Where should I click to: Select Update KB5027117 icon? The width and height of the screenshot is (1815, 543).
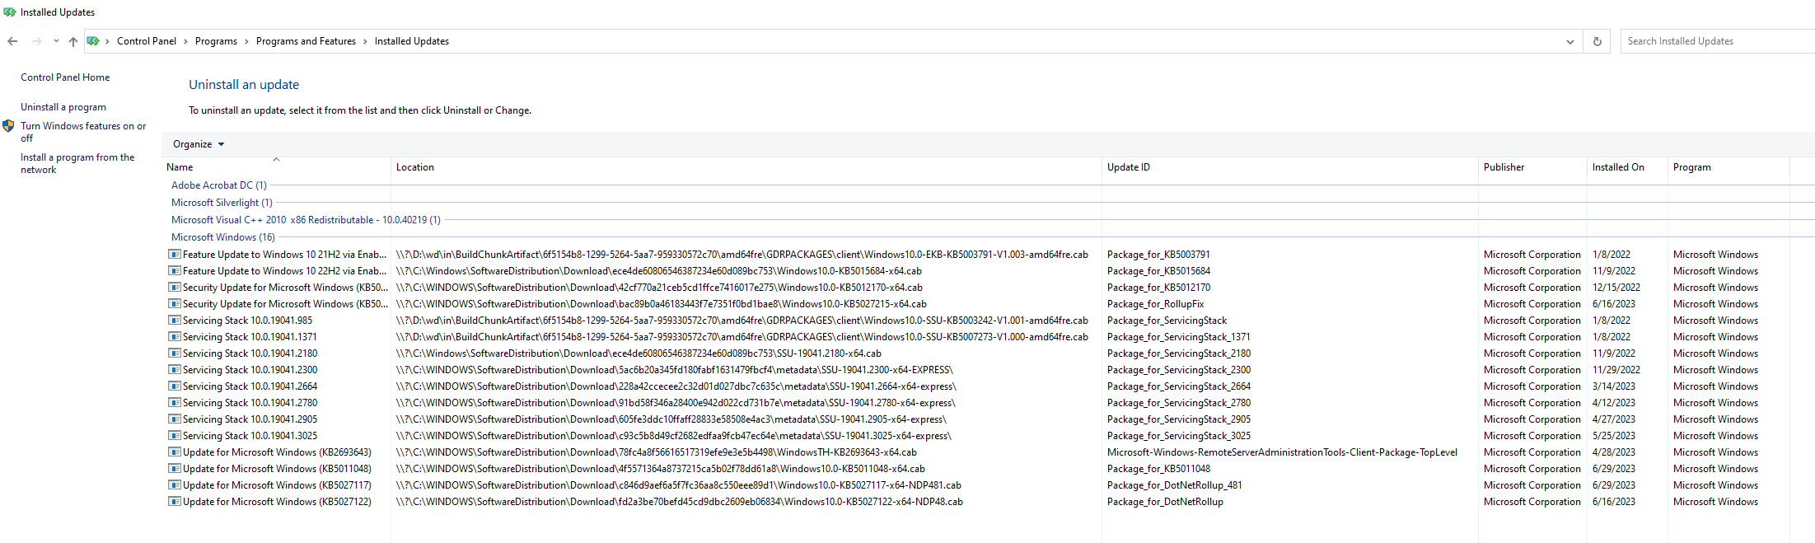click(175, 485)
